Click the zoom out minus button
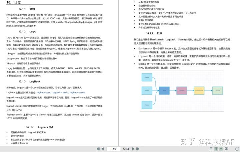This screenshot has width=240, height=152. [237, 149]
